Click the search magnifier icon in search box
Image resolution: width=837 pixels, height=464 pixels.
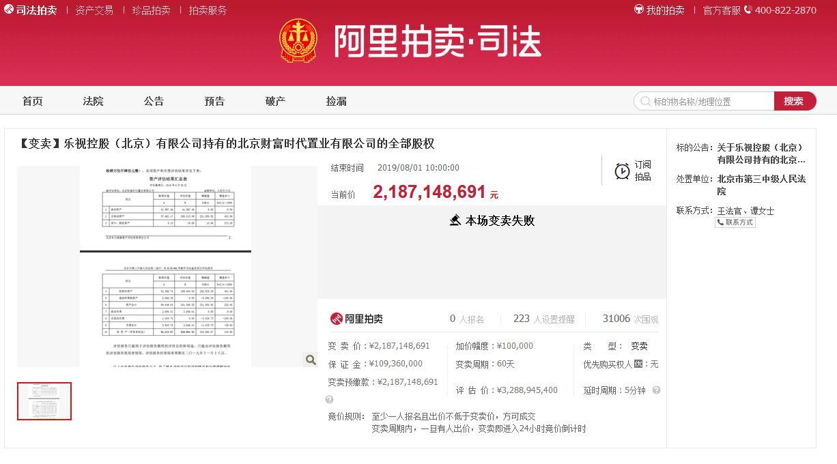(644, 101)
